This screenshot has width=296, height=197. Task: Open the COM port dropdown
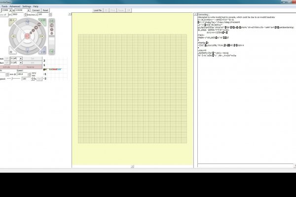tap(11, 10)
